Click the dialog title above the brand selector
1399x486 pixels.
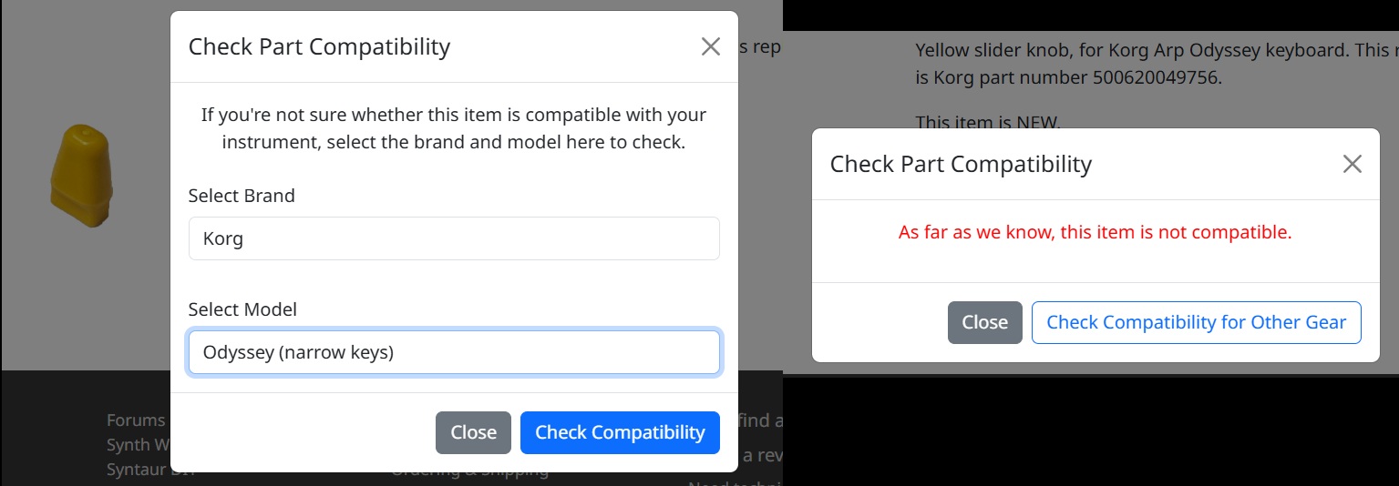[319, 47]
